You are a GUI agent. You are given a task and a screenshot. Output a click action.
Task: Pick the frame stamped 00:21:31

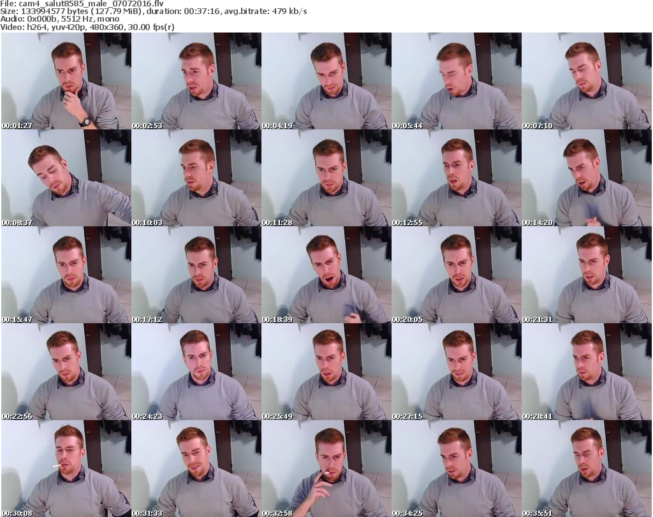(587, 275)
